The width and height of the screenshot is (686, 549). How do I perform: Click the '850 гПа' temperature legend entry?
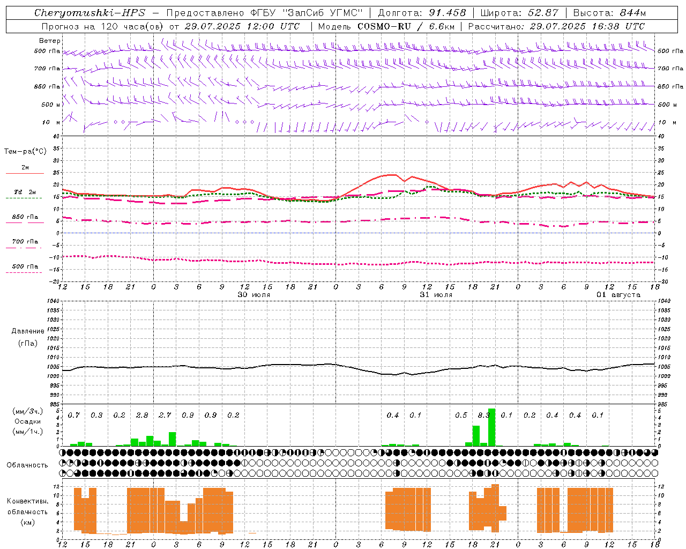25,217
